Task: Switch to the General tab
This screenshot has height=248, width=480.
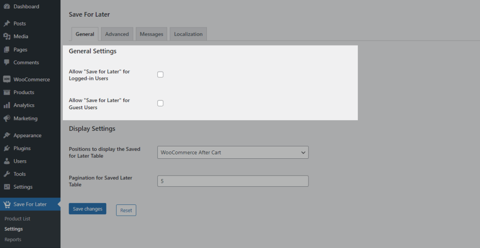Action: tap(85, 34)
